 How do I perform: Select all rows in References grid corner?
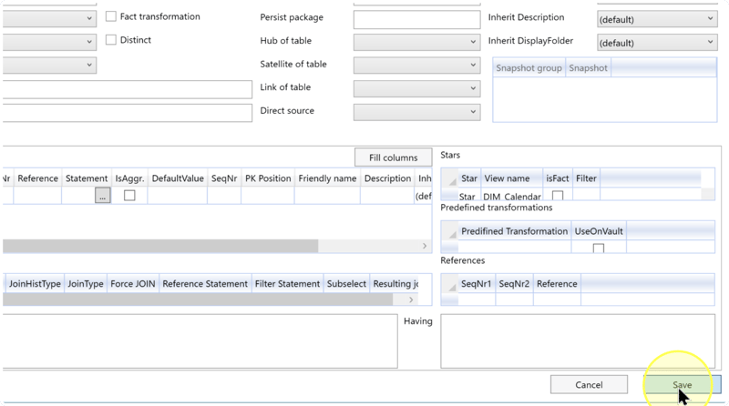pyautogui.click(x=449, y=284)
